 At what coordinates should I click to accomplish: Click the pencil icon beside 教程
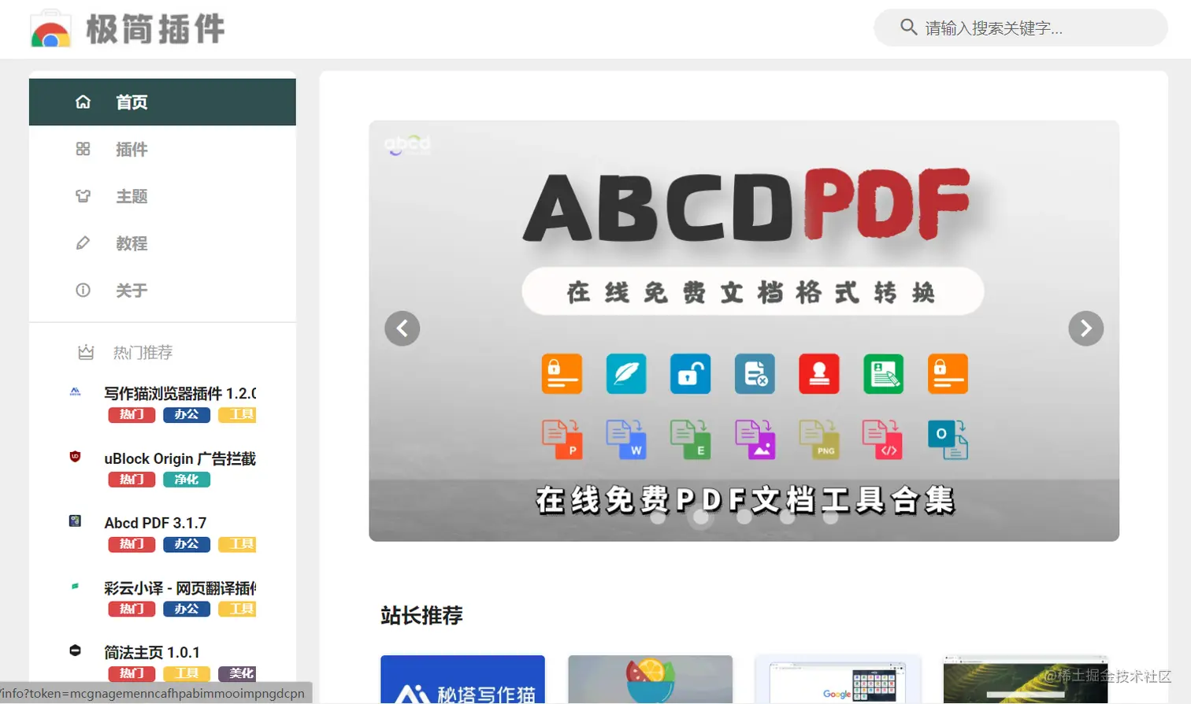(83, 243)
